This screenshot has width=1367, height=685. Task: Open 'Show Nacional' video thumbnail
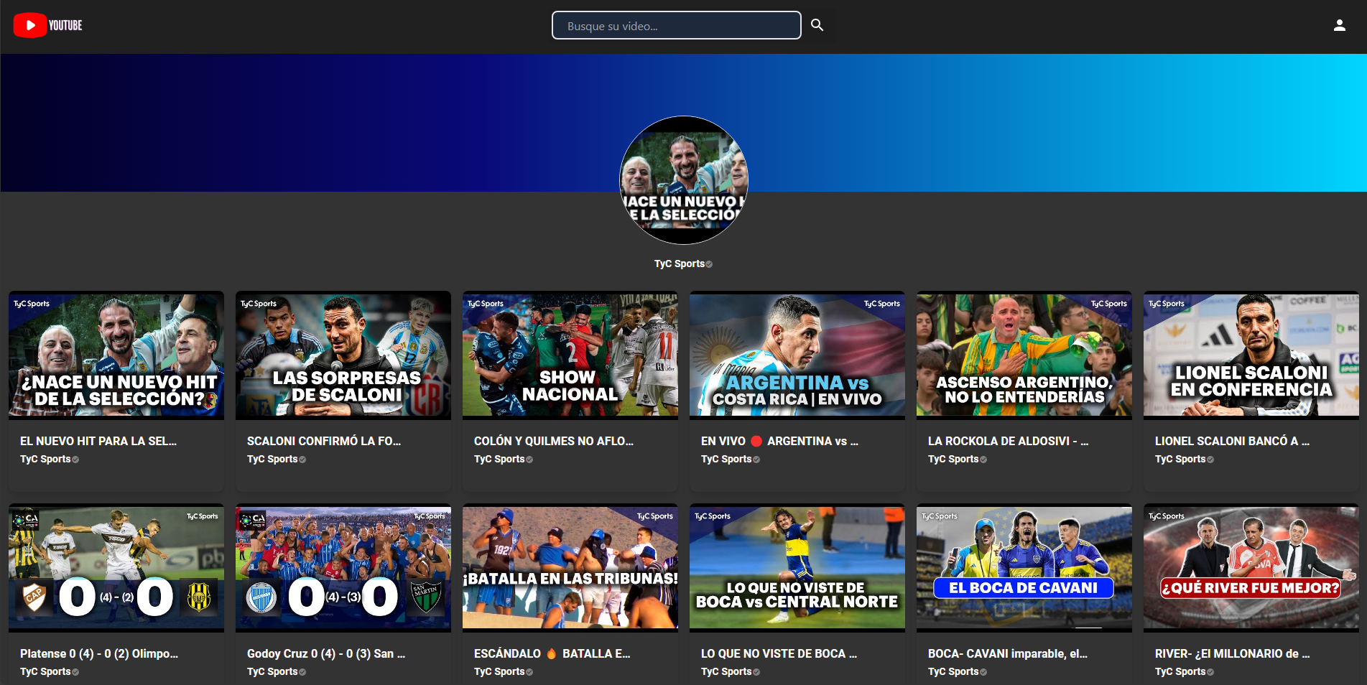pyautogui.click(x=570, y=355)
